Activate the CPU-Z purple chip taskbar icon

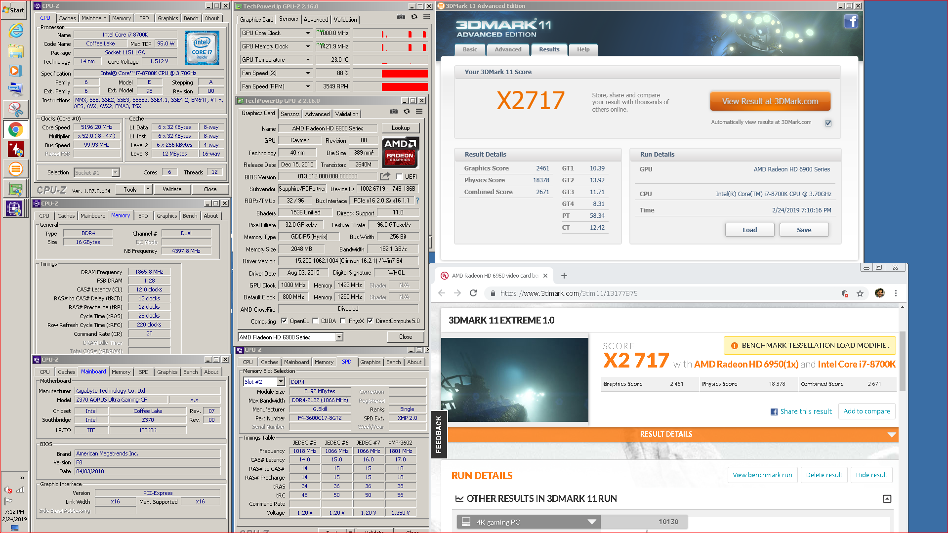point(14,208)
